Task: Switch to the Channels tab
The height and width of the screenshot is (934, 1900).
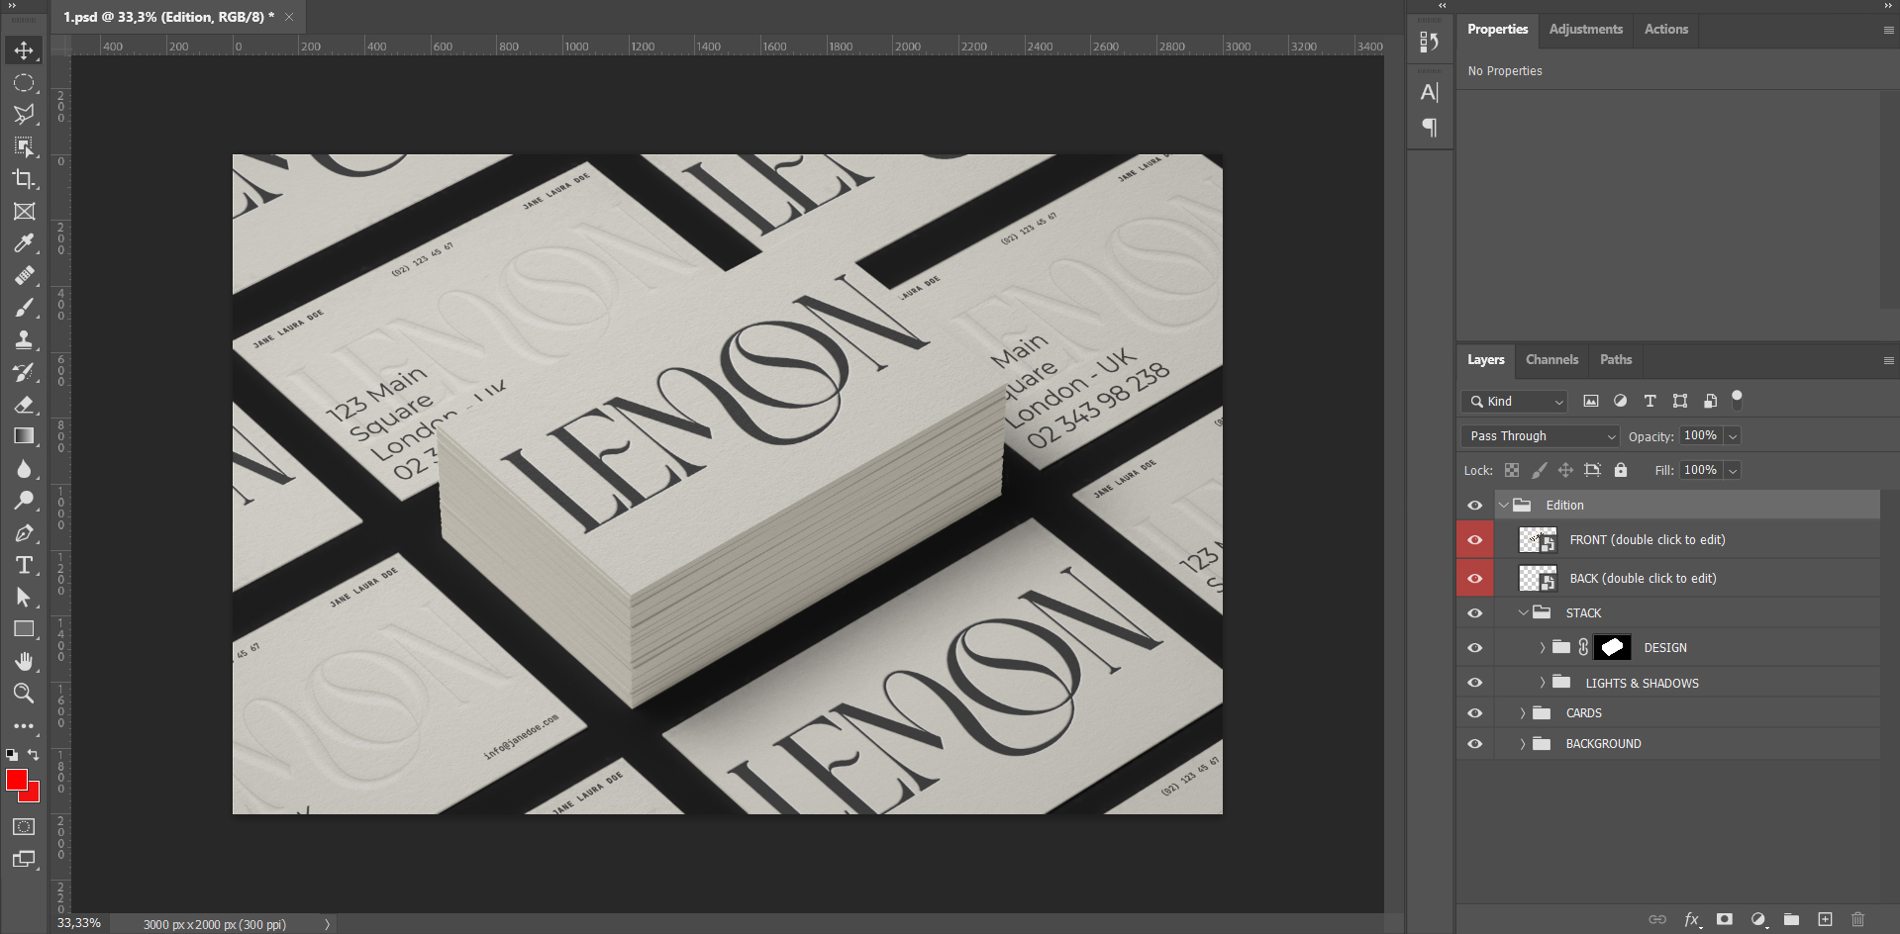Action: point(1551,360)
